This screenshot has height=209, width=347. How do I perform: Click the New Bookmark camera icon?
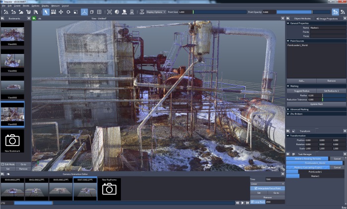12,140
